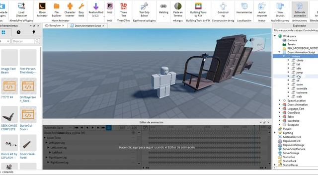Click the current frame time field

(123, 128)
